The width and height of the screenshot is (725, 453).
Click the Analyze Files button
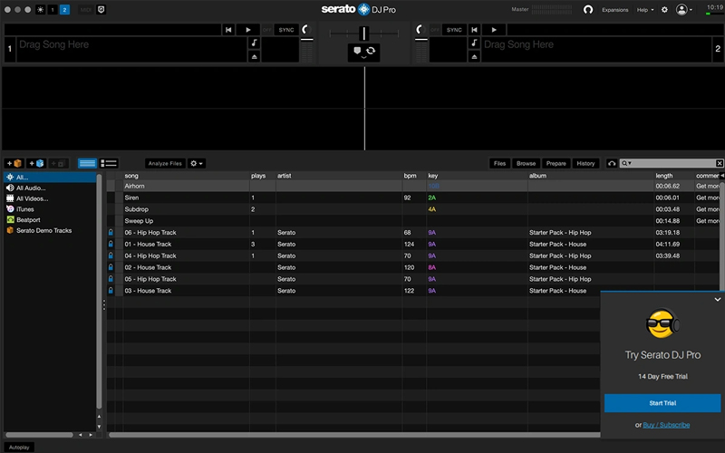(165, 163)
